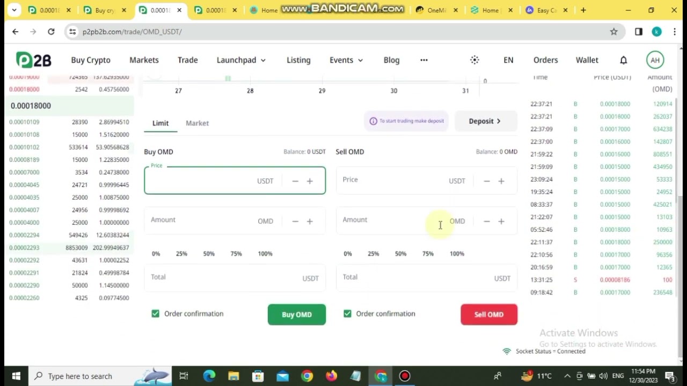The image size is (687, 386).
Task: Open Wallet page
Action: pos(587,60)
